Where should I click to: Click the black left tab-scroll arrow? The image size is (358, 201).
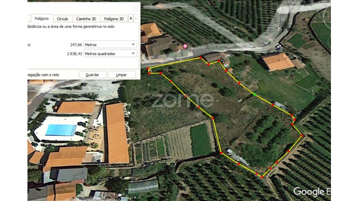[x=130, y=18]
